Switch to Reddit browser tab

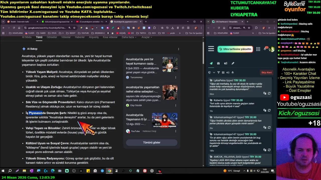(22, 22)
